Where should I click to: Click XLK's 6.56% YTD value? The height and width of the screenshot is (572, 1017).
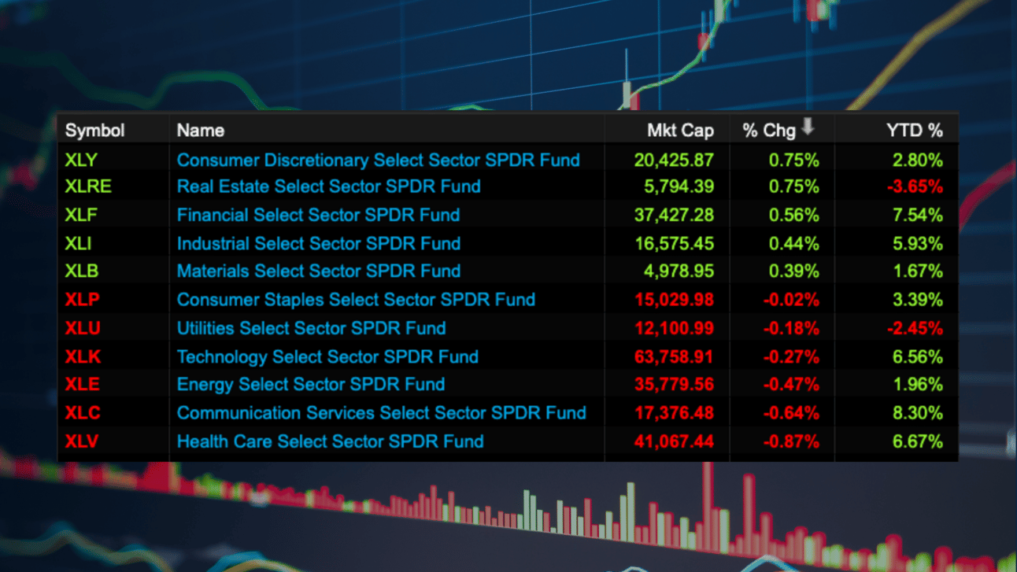coord(917,356)
